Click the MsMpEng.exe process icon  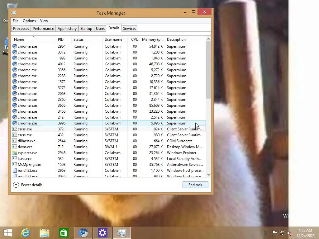pos(15,164)
